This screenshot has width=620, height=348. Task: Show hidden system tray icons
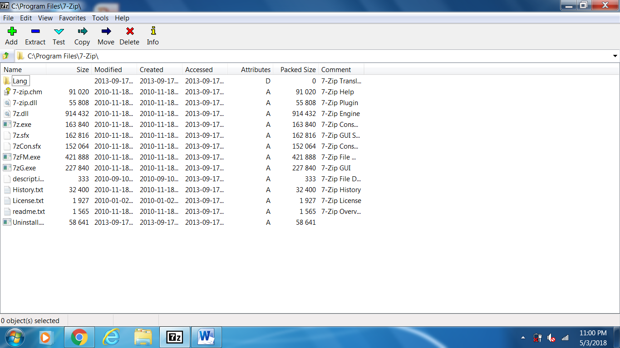point(523,338)
